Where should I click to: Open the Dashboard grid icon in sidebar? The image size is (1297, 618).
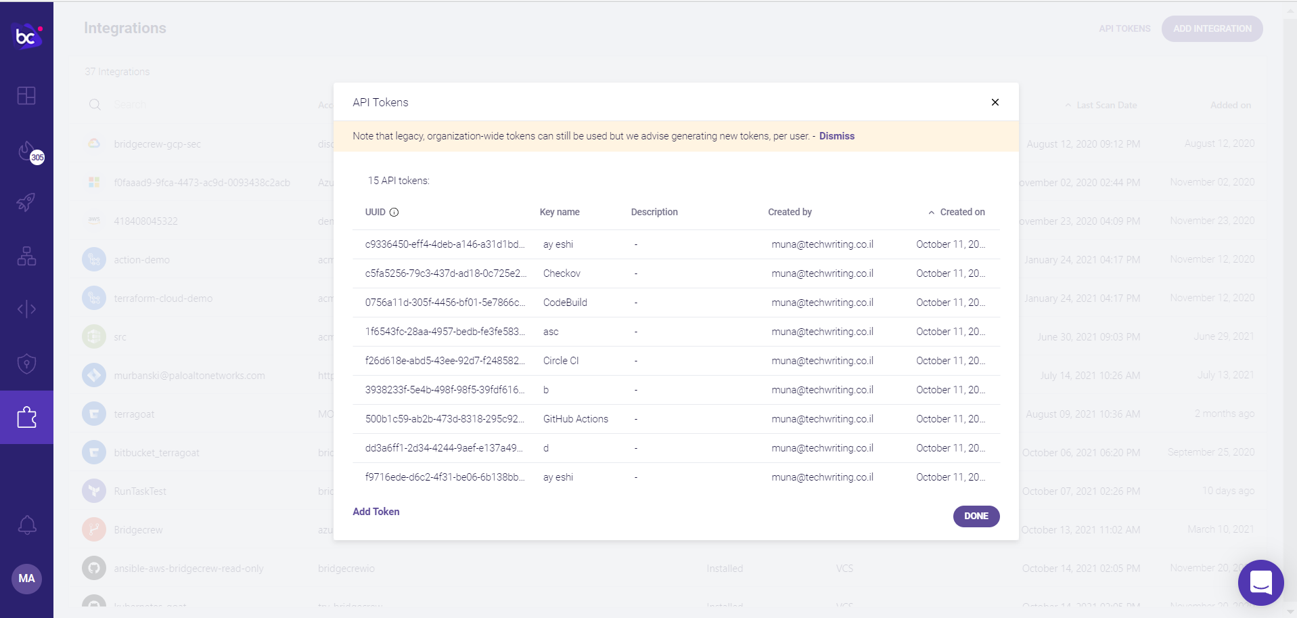pos(26,95)
